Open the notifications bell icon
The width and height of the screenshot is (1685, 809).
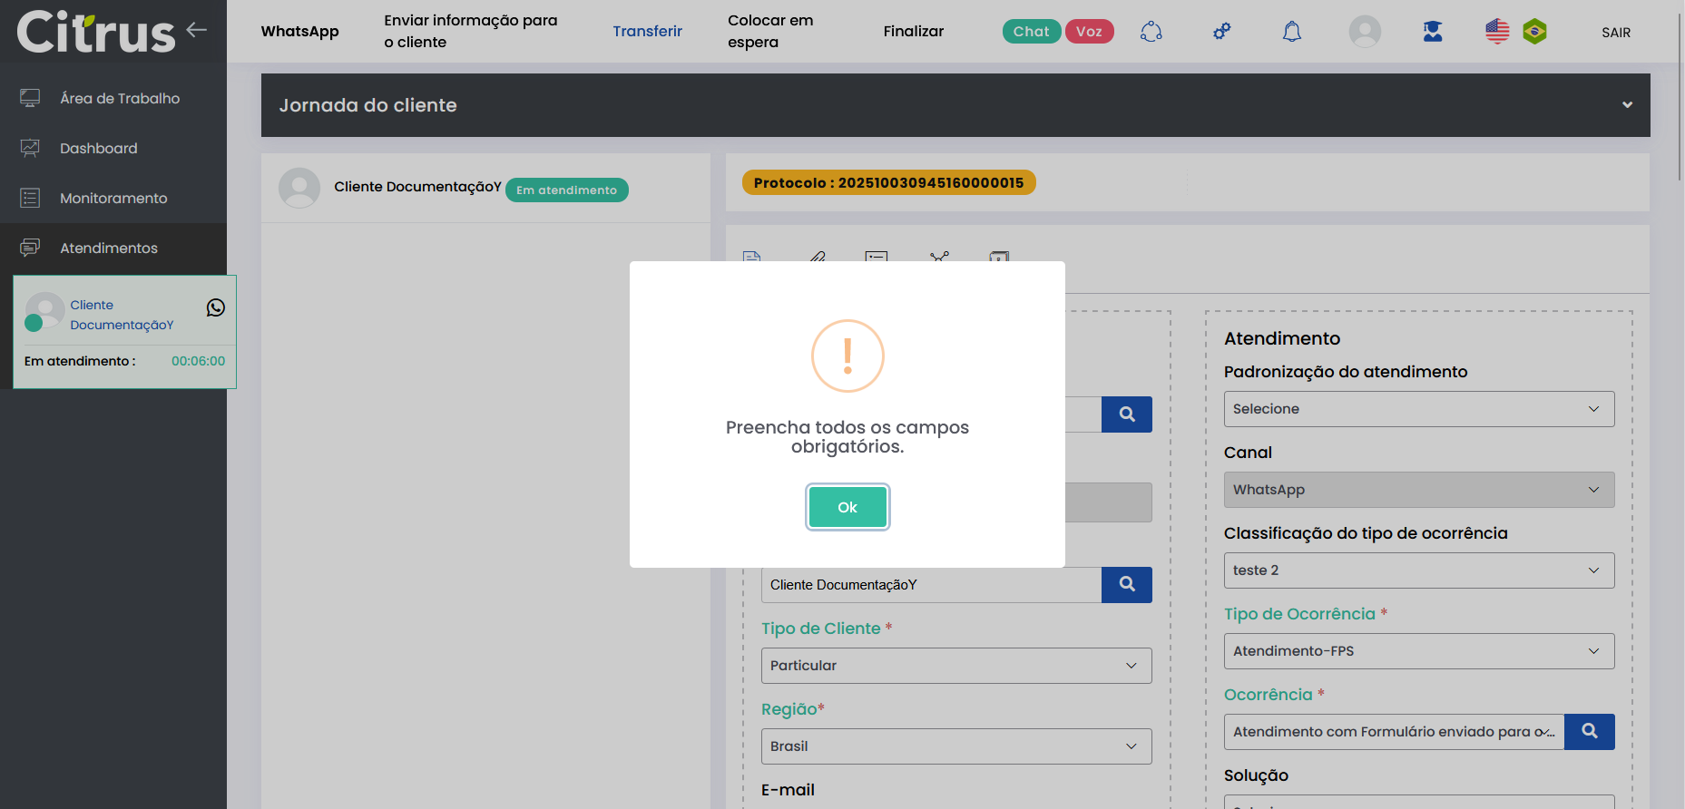pyautogui.click(x=1291, y=32)
